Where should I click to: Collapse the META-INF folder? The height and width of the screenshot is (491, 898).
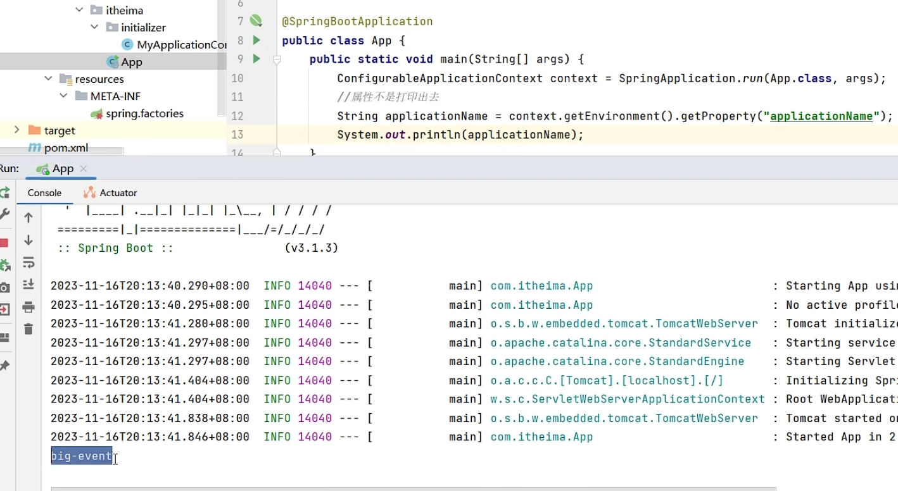point(64,96)
